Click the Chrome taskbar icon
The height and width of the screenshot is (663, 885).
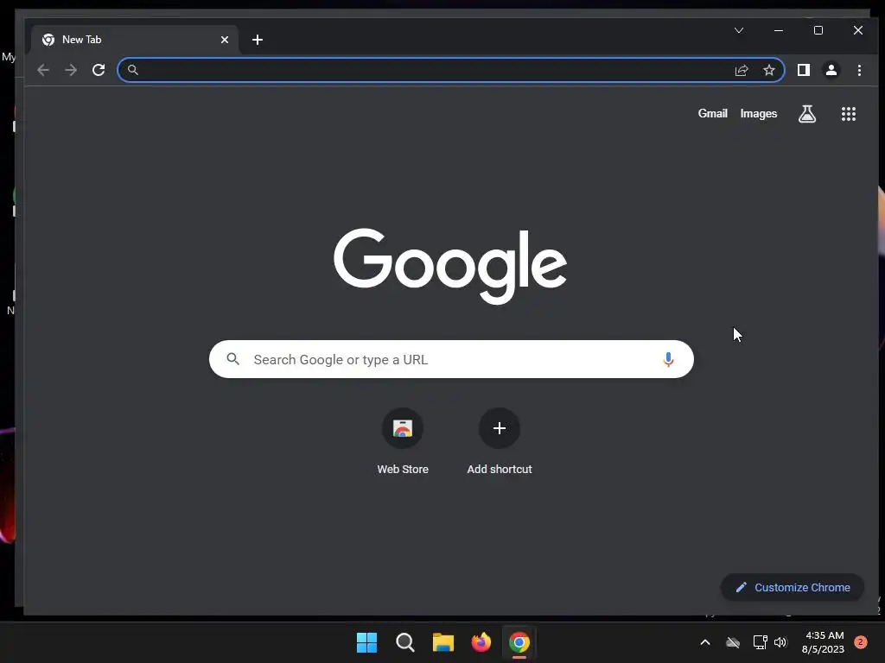coord(519,642)
